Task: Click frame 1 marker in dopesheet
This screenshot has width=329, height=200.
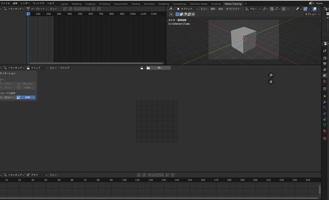Action: click(x=28, y=14)
